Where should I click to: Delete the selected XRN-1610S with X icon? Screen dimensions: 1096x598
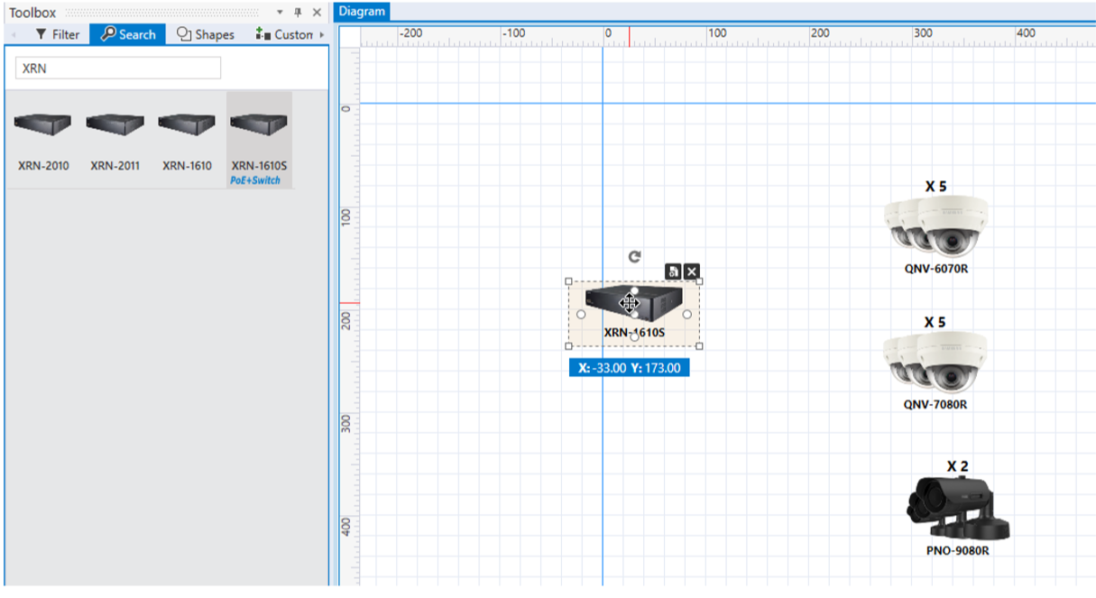[x=692, y=271]
